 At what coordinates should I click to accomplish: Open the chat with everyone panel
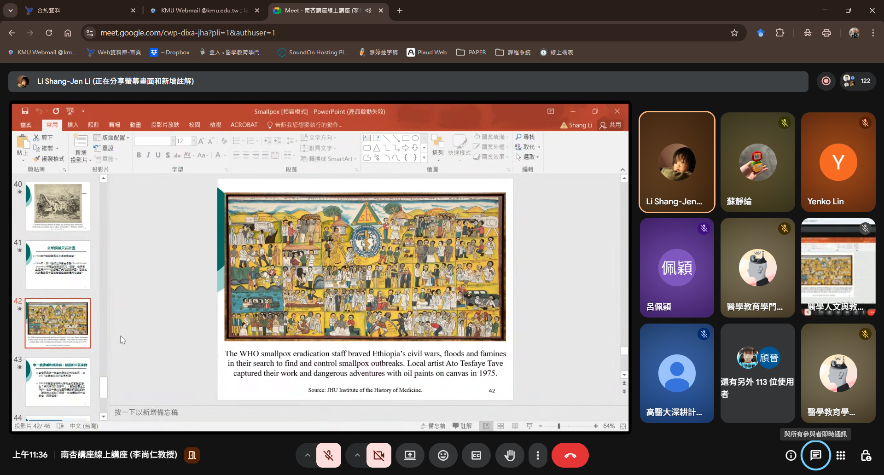click(x=815, y=455)
